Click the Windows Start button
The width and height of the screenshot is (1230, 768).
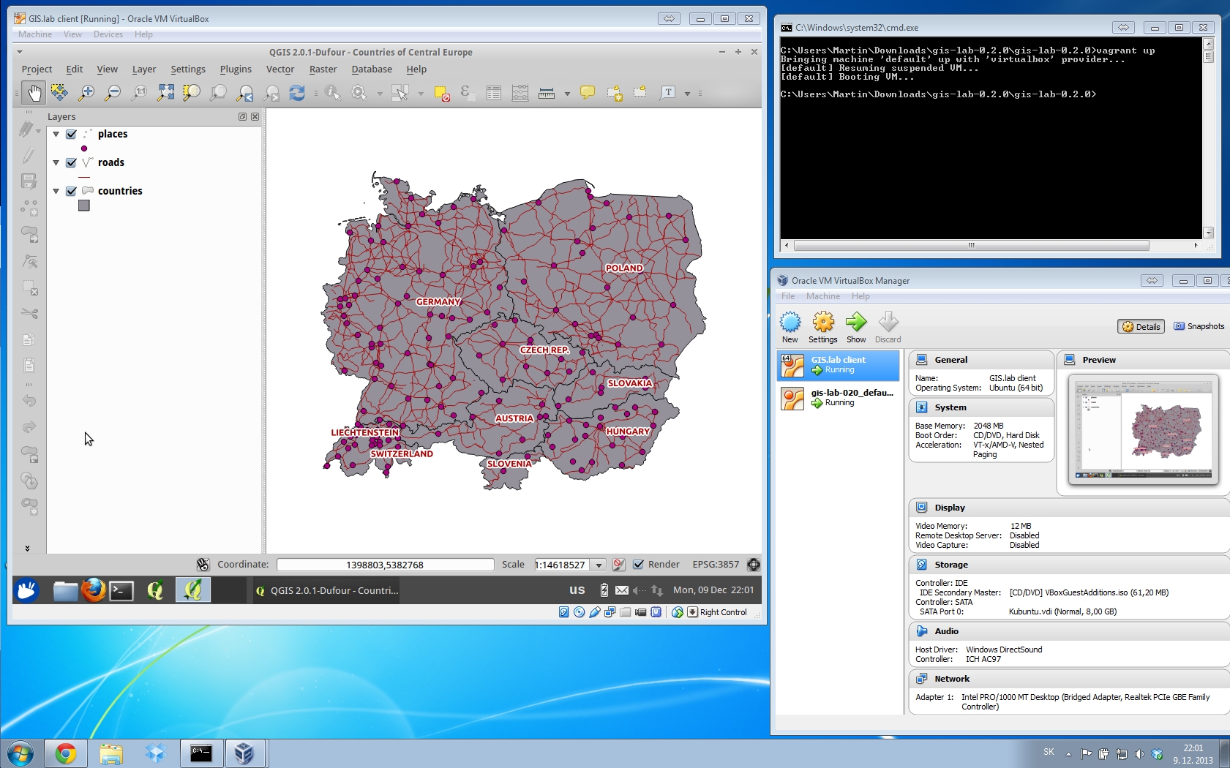(20, 753)
